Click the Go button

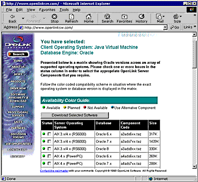pyautogui.click(x=175, y=27)
